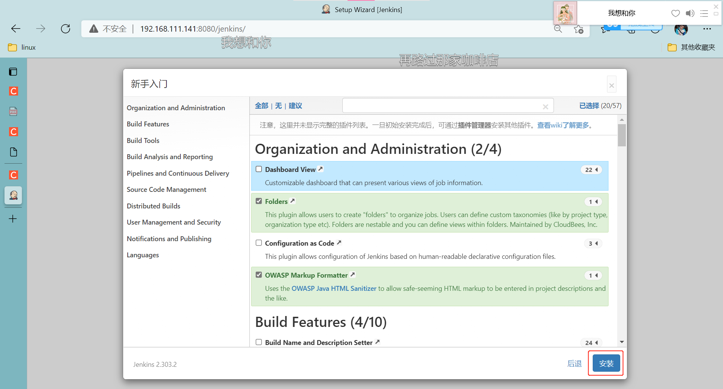The image size is (723, 389).
Task: Select Organization and Administration category
Action: point(176,108)
